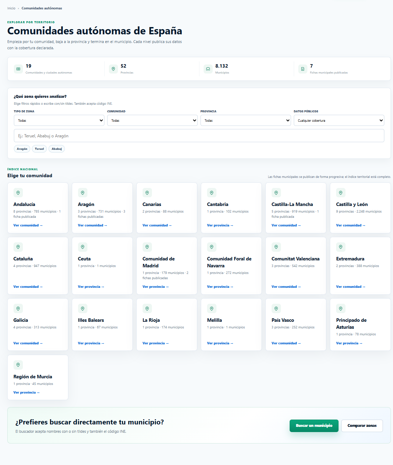This screenshot has height=465, width=393.
Task: Click the pin icon on Ceuta card
Action: click(x=83, y=247)
